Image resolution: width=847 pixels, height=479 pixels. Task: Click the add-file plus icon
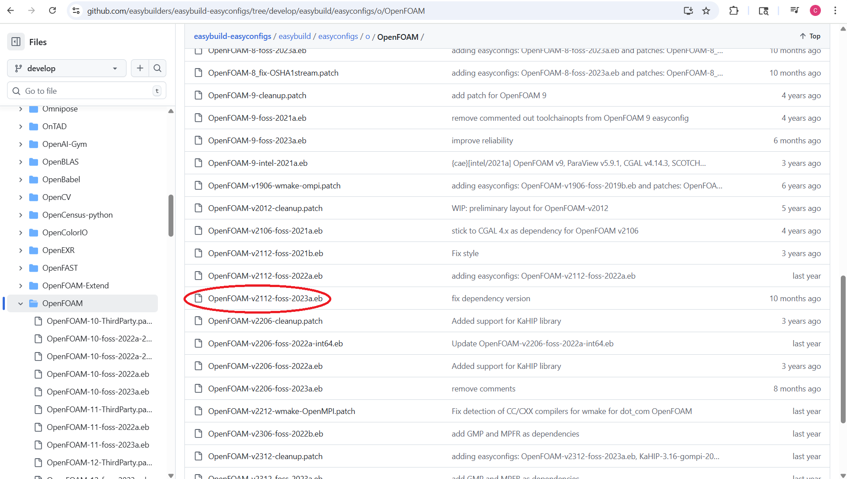[x=140, y=68]
